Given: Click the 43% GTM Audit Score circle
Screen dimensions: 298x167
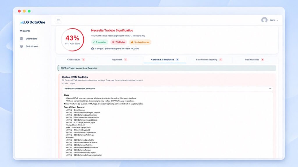Looking at the screenshot, I should point(72,40).
